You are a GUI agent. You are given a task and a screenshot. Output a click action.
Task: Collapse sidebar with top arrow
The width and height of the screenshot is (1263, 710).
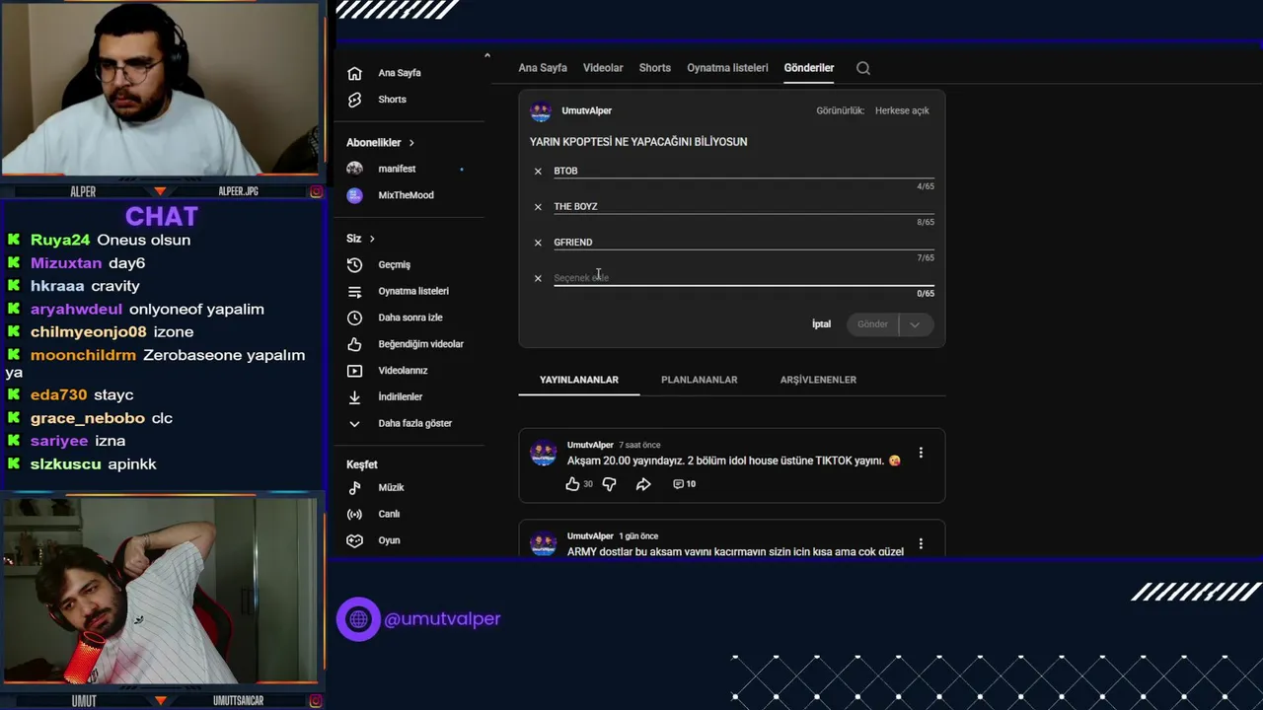(486, 56)
